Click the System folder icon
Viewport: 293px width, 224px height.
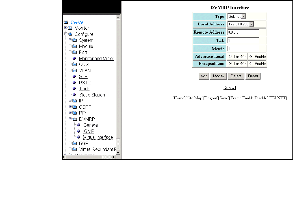[75, 40]
